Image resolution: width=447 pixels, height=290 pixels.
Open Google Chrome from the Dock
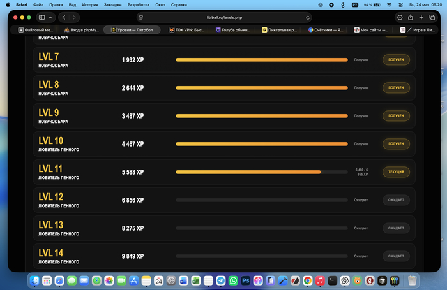pyautogui.click(x=308, y=280)
